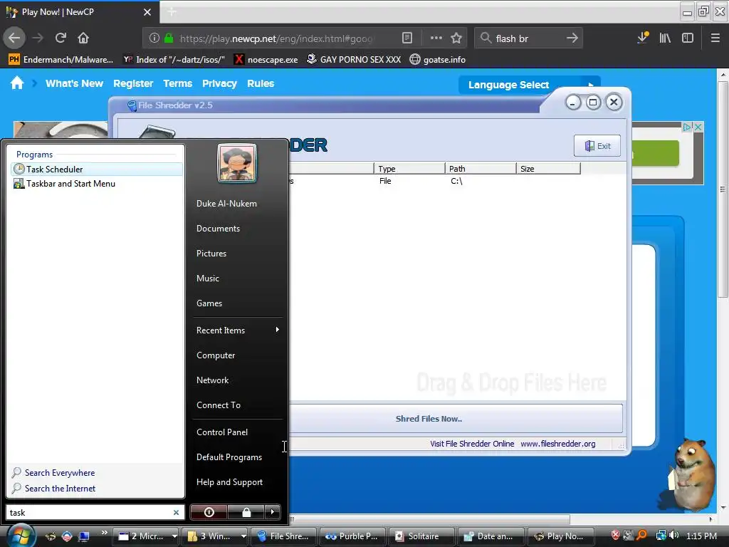Screen dimensions: 729x547
Task: Toggle Firefox sidebar icon
Action: (x=688, y=38)
